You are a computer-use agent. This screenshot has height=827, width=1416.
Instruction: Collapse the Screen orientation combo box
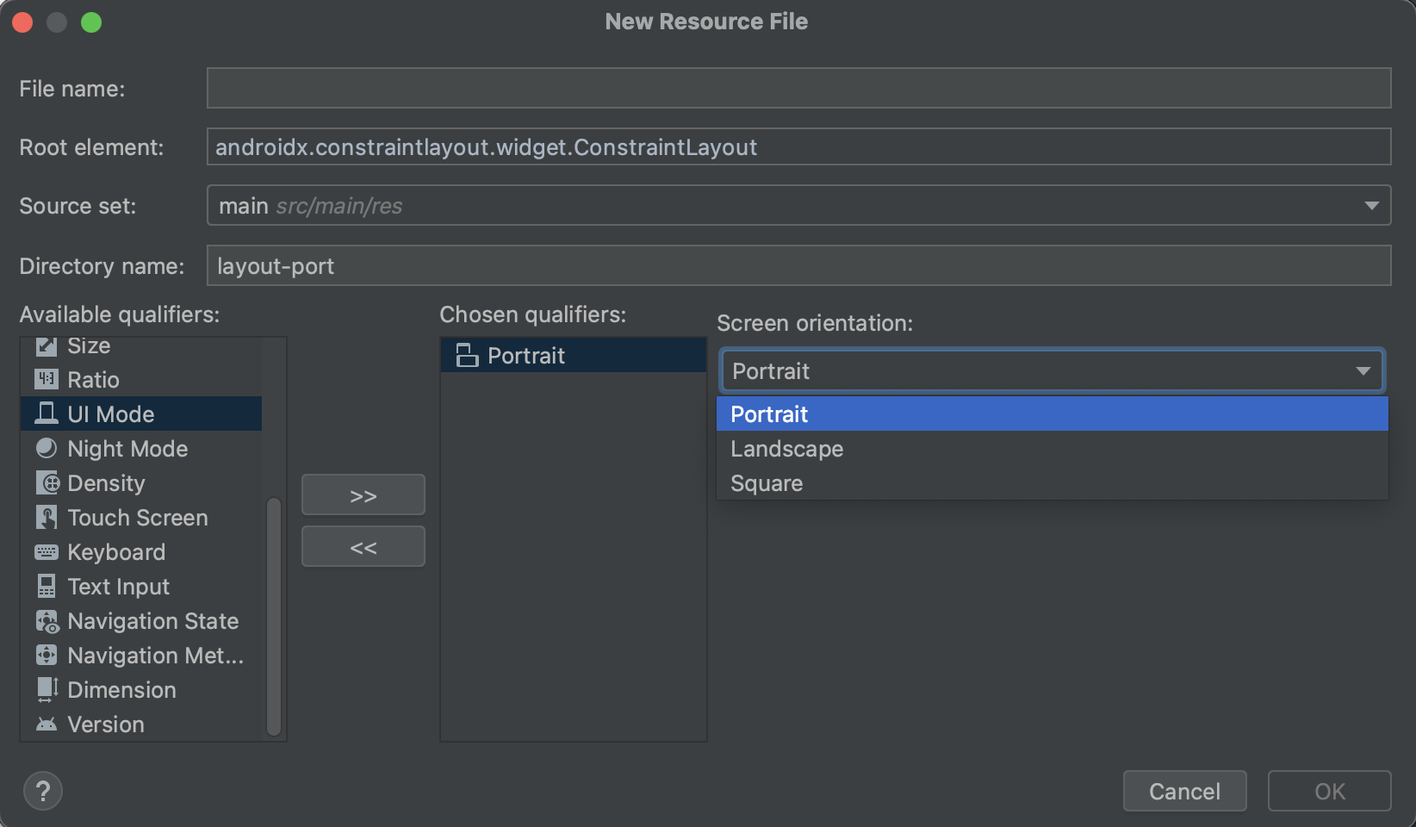pyautogui.click(x=1363, y=371)
